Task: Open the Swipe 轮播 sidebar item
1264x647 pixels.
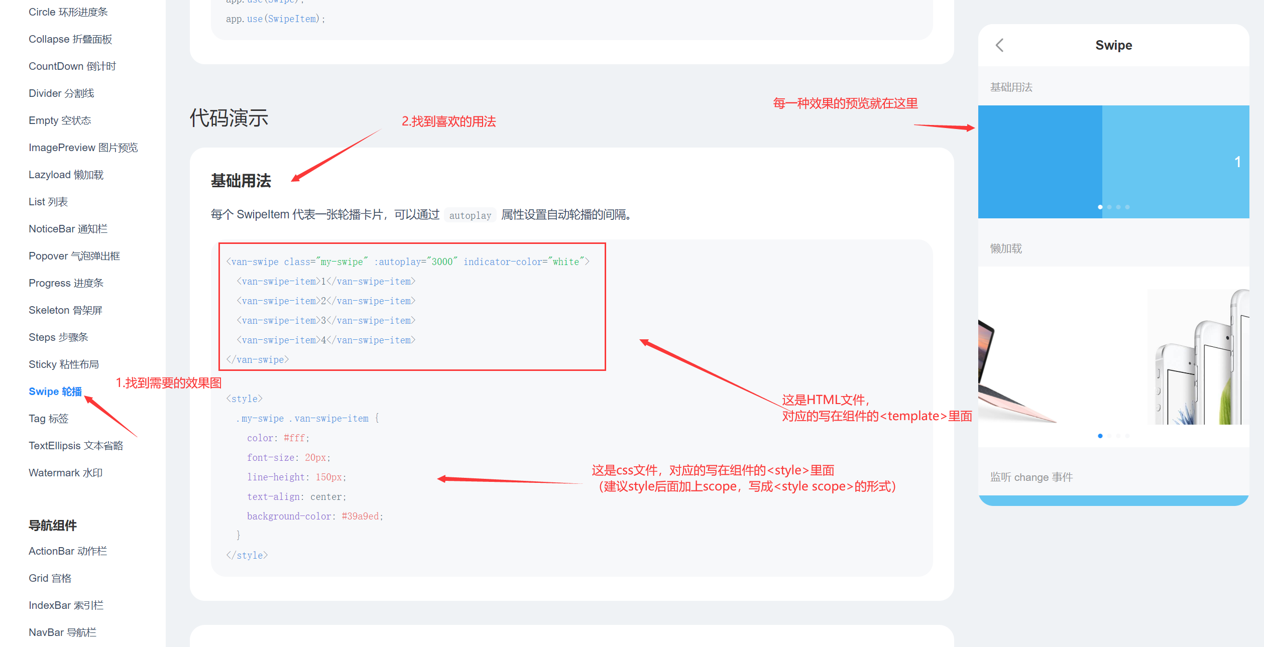Action: (55, 392)
